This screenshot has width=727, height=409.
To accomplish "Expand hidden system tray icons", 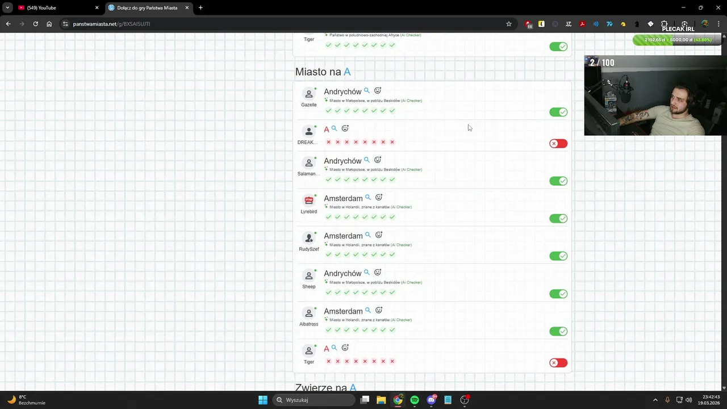I will coord(655,400).
